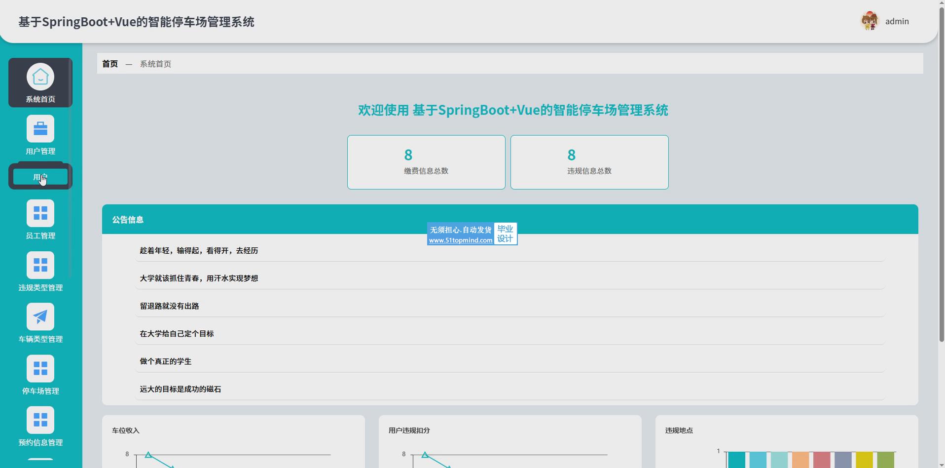Click the scrollbar down arrow at bottom right

[x=941, y=465]
